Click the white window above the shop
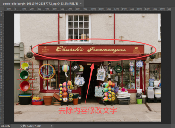Viewport: 175px width, 128px height. 78,28
